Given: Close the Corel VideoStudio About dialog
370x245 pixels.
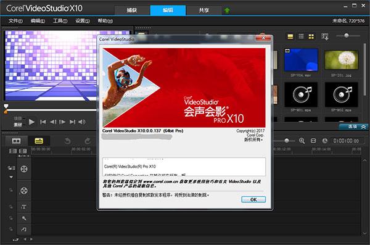Looking at the screenshot, I should pyautogui.click(x=263, y=38).
